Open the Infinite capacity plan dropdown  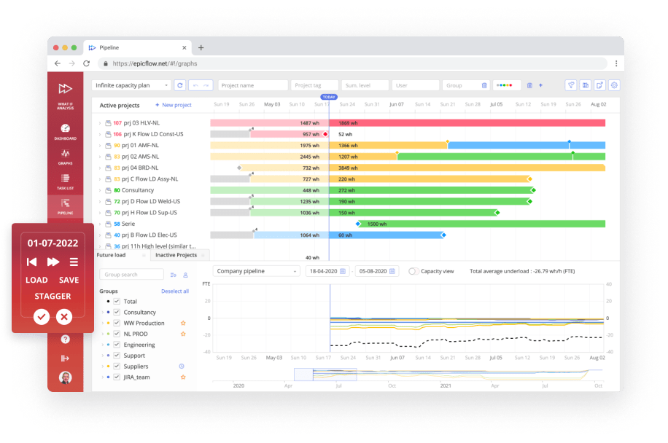[x=131, y=85]
